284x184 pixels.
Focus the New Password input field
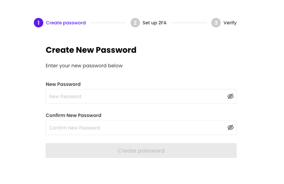click(136, 96)
